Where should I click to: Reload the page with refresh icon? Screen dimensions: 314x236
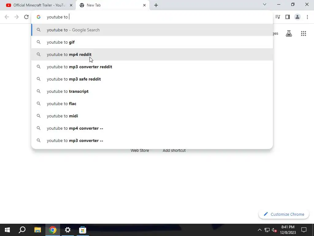26,17
